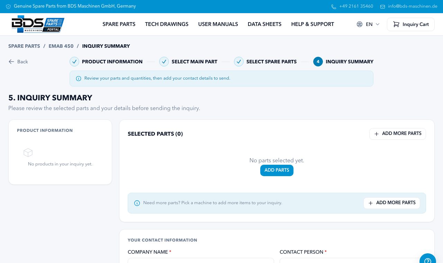This screenshot has width=443, height=263.
Task: Click the info icon beside 'Need more parts?'
Action: [137, 203]
